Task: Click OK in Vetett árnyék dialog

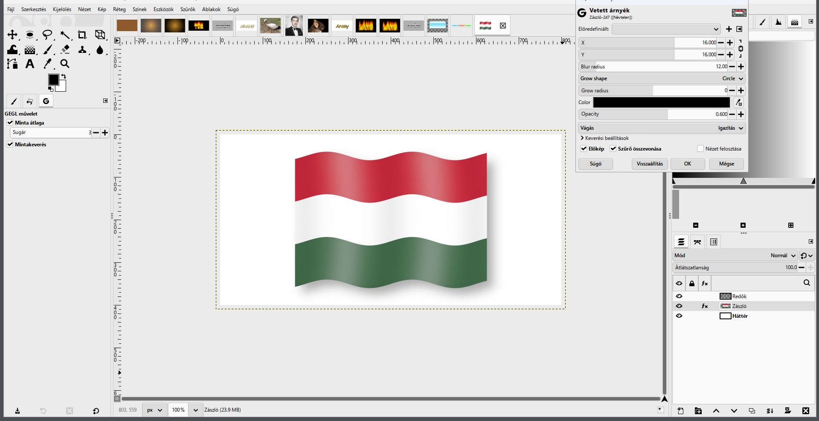Action: tap(688, 164)
